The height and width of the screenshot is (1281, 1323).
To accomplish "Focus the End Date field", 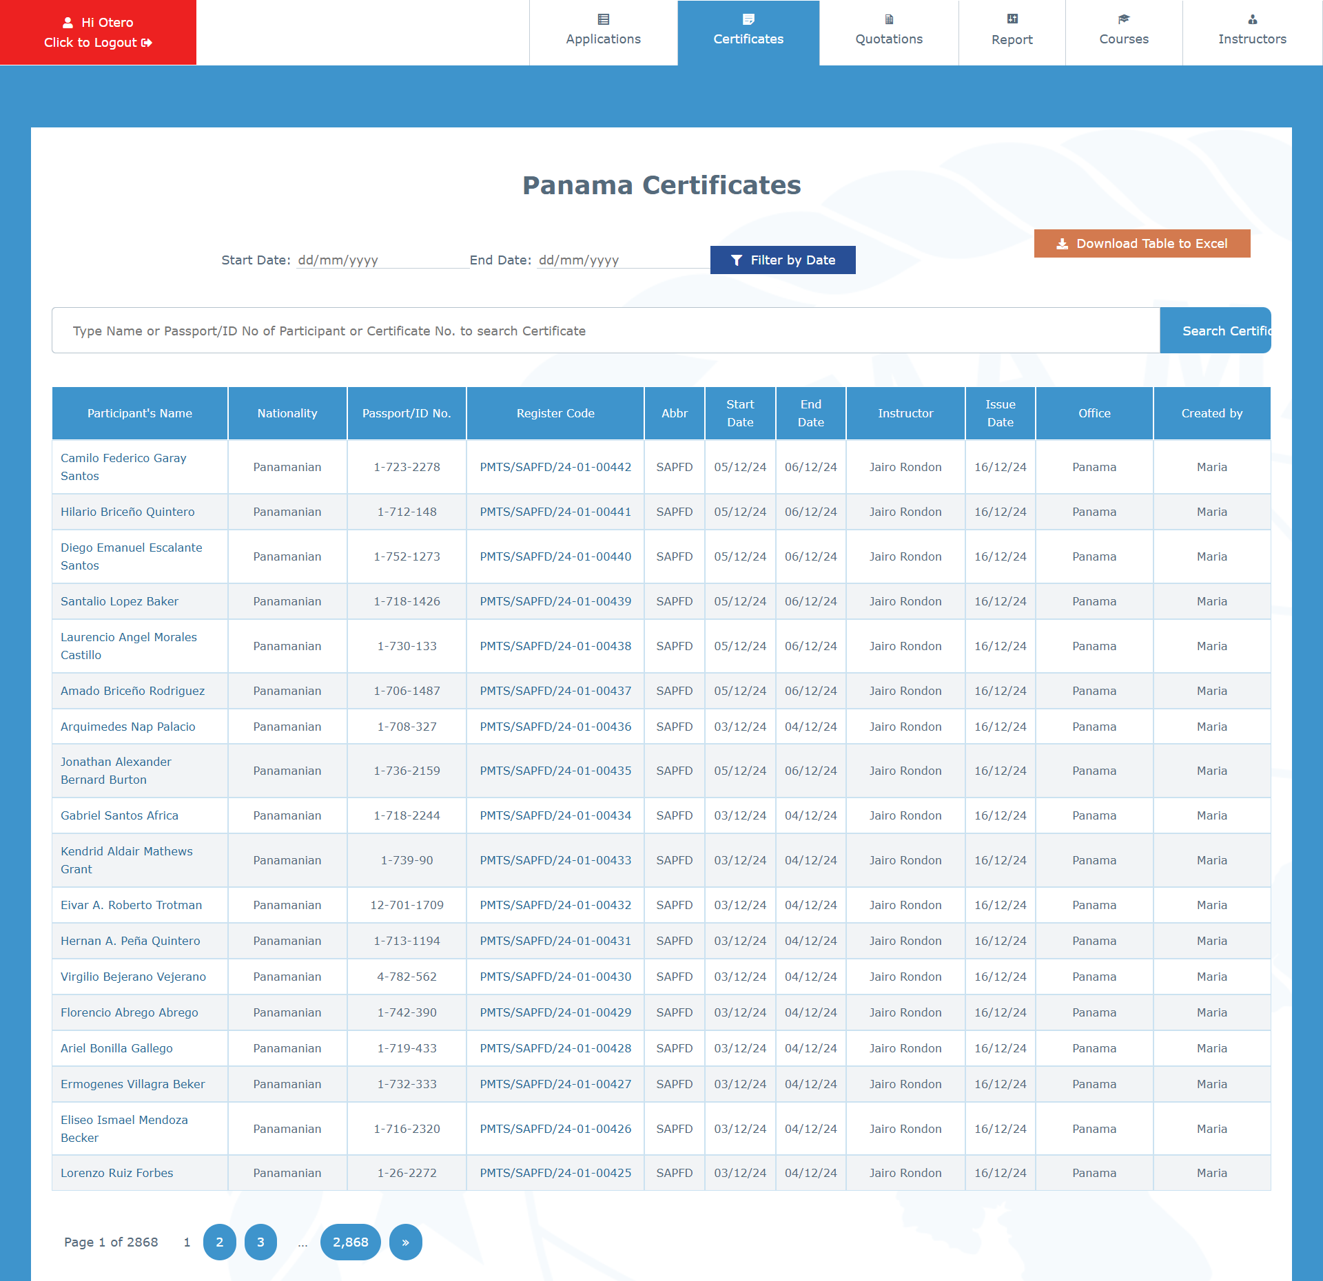I will 622,260.
